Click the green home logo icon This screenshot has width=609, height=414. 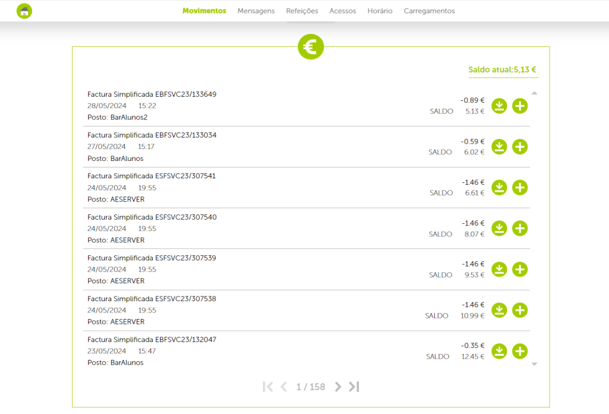[x=24, y=11]
